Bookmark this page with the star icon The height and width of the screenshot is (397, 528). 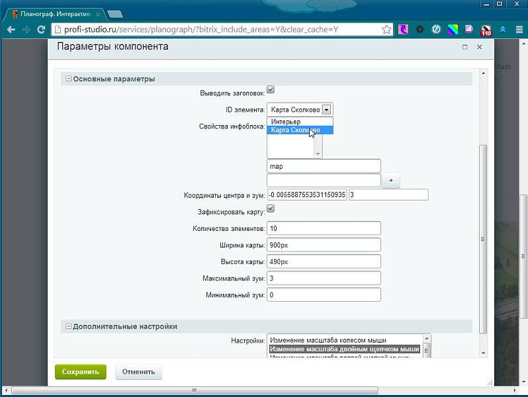(386, 30)
